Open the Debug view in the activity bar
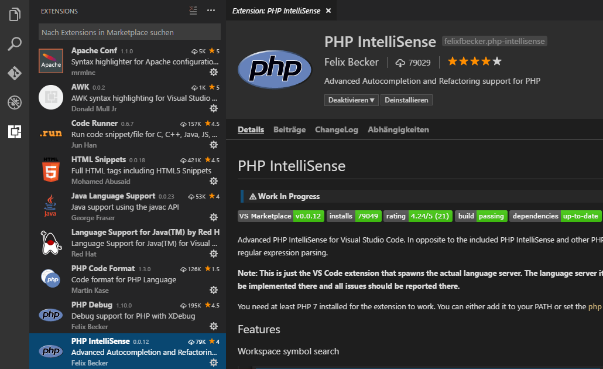 (x=15, y=102)
